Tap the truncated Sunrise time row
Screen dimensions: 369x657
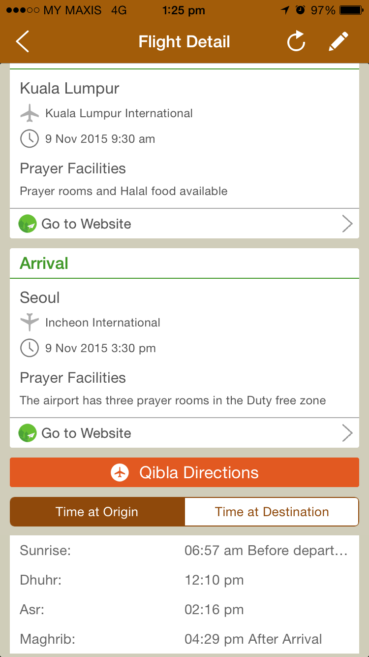click(x=266, y=551)
